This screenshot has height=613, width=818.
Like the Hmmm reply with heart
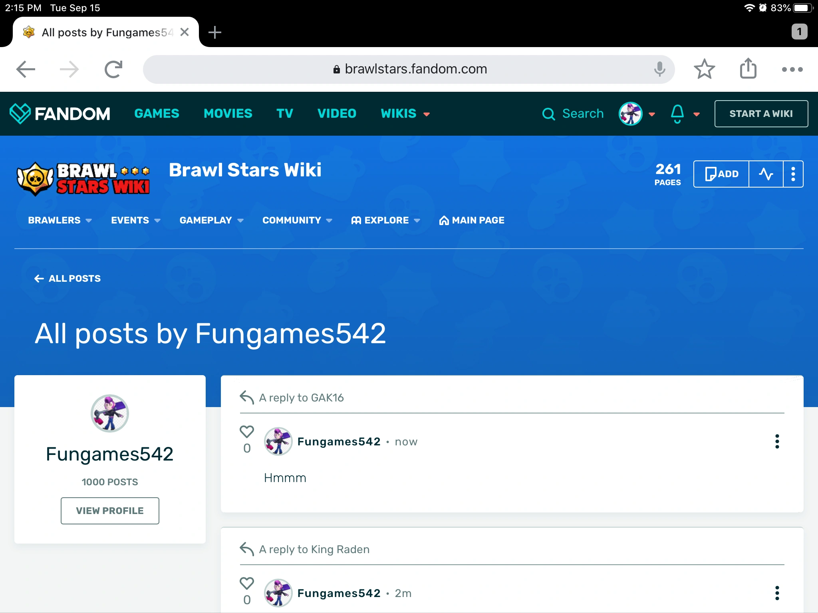click(247, 432)
